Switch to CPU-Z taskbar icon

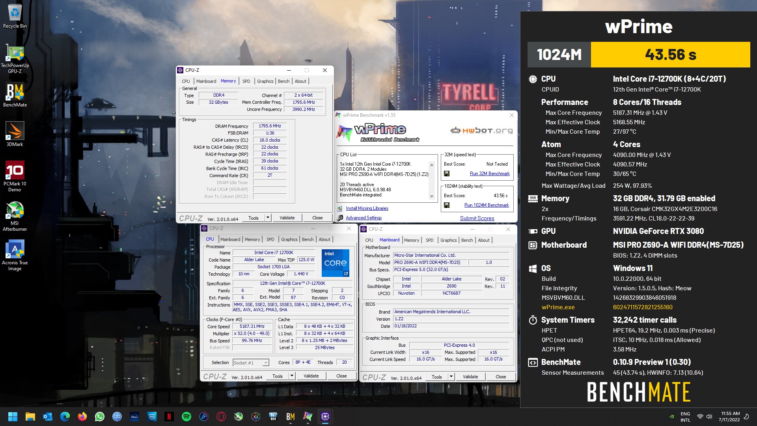click(x=325, y=417)
